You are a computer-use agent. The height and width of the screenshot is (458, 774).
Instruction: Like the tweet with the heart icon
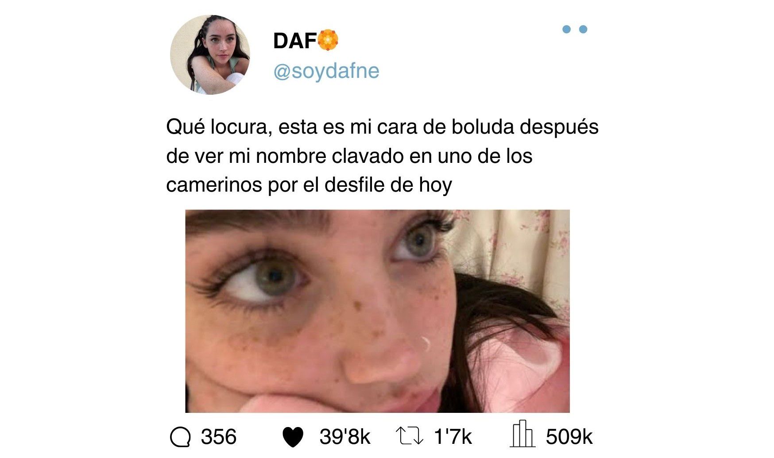[x=293, y=437]
